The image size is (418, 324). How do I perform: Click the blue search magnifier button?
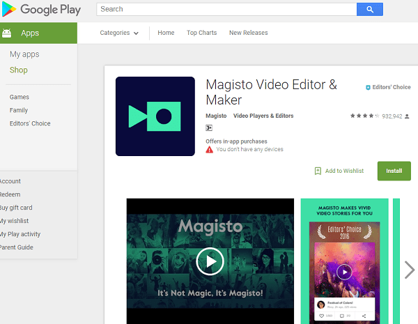(370, 9)
